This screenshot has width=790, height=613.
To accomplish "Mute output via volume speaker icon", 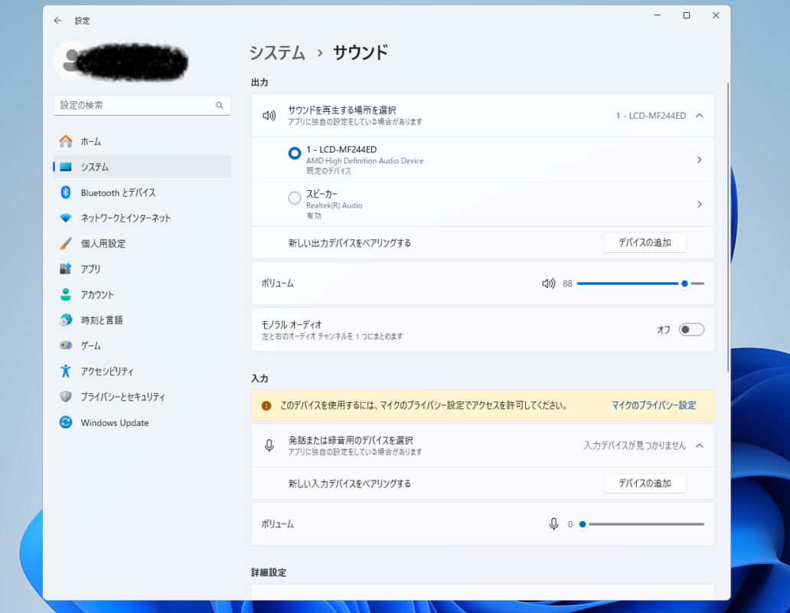I will pyautogui.click(x=548, y=284).
